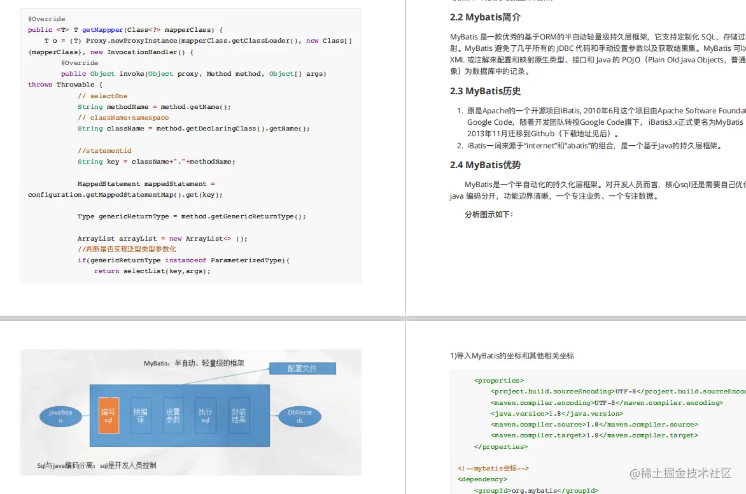Viewport: 746px width, 494px height.
Task: Click the 'Type genericReturnType' code line
Action: pos(192,216)
